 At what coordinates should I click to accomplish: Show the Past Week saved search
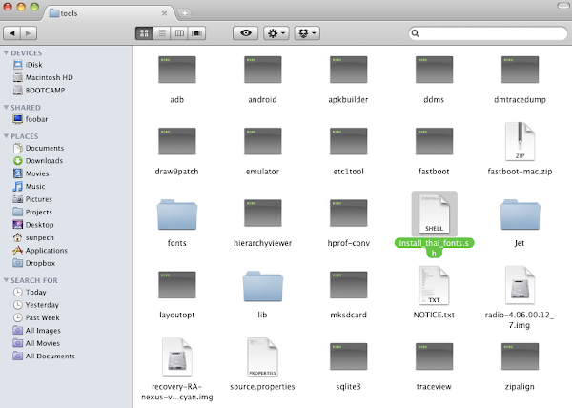pyautogui.click(x=36, y=317)
